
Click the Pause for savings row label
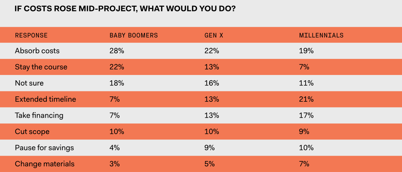(44, 148)
